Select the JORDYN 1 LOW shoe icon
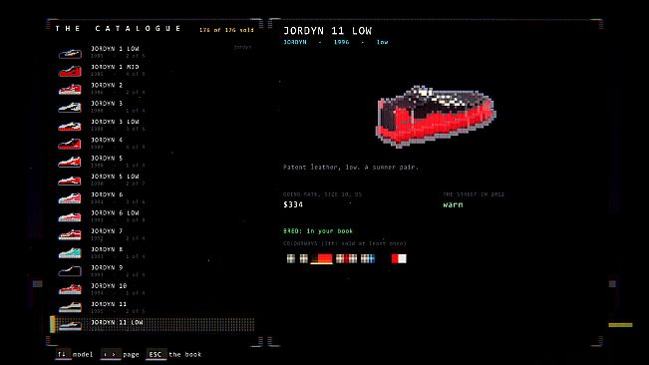The width and height of the screenshot is (649, 365). coord(70,53)
